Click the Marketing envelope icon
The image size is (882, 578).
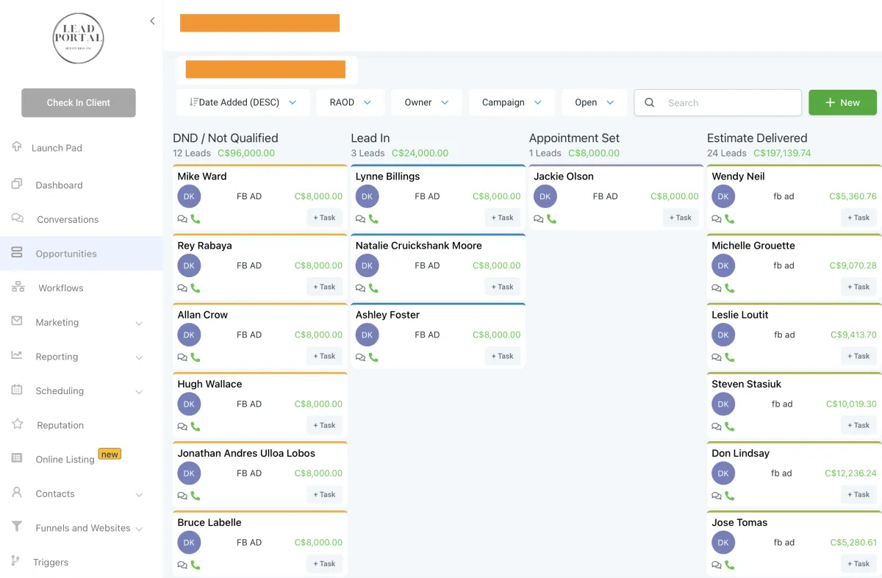pyautogui.click(x=17, y=321)
